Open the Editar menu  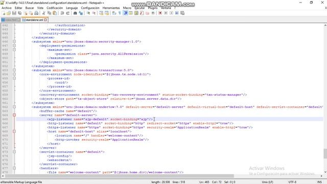point(18,8)
